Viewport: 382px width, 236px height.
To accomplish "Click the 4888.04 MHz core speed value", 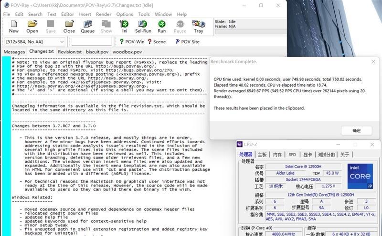I will 283,234.
